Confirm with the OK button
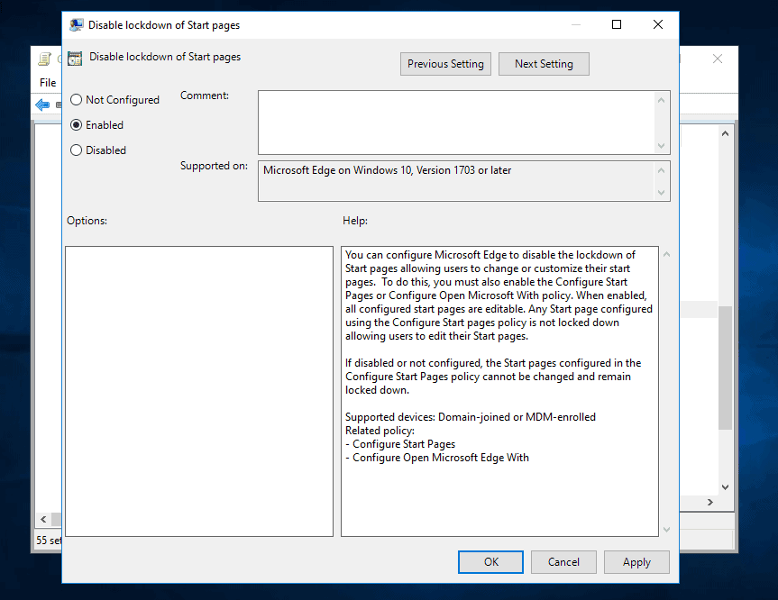The width and height of the screenshot is (778, 600). tap(490, 562)
